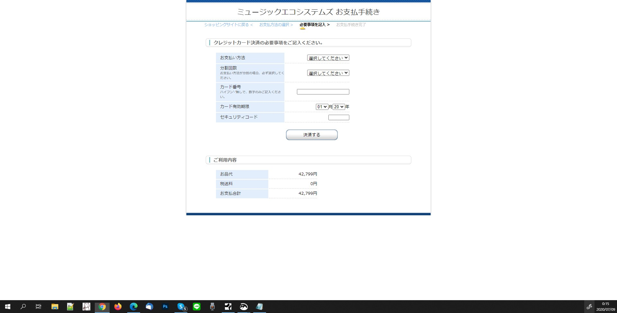Open the お支払い方法 dropdown
This screenshot has width=617, height=313.
click(x=328, y=58)
